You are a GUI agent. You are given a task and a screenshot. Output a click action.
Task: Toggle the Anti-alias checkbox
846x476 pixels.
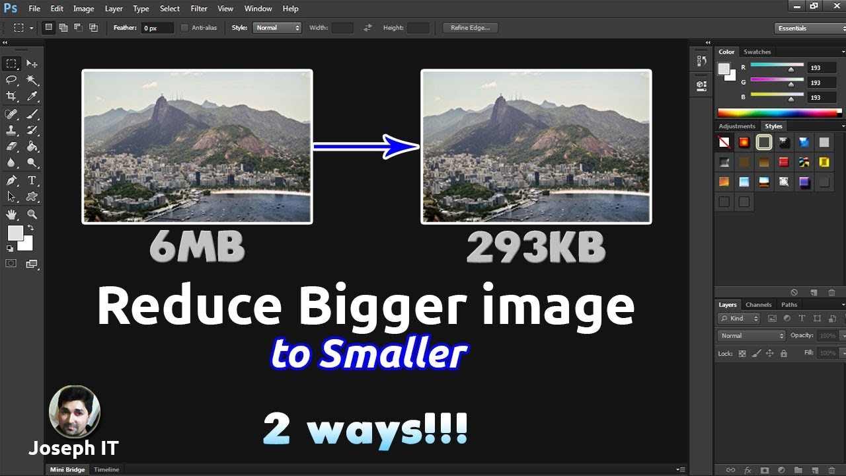click(185, 28)
